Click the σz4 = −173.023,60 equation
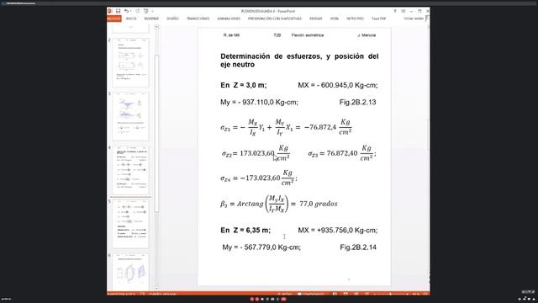This screenshot has height=303, width=538. pyautogui.click(x=259, y=178)
